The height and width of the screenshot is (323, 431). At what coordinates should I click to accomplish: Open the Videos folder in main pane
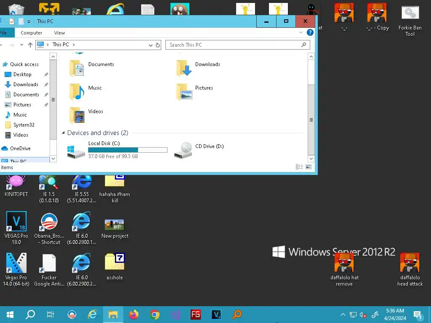(86, 115)
